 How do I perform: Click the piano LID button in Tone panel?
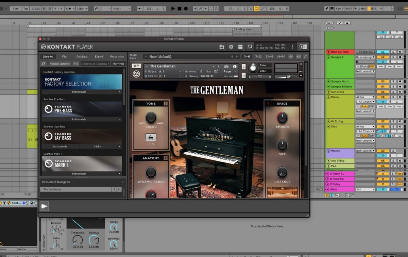[x=151, y=137]
